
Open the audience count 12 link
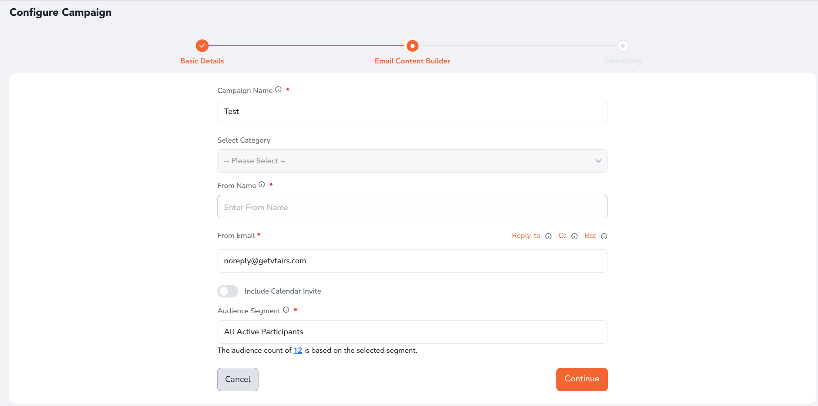297,350
